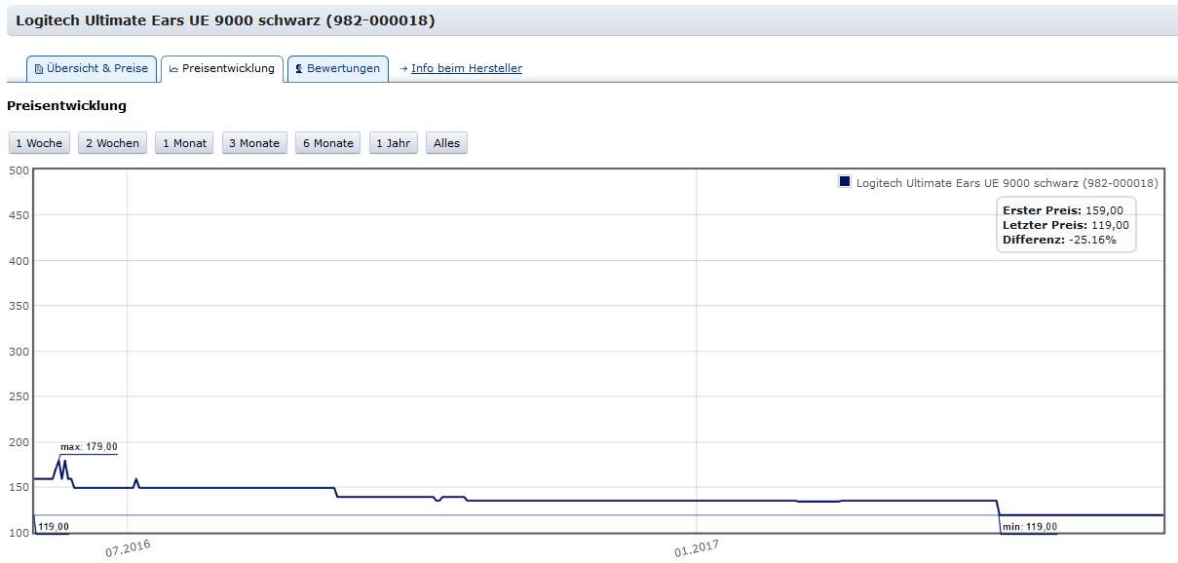The height and width of the screenshot is (563, 1178).
Task: Click the 119,00 label at chart start
Action: click(x=53, y=527)
